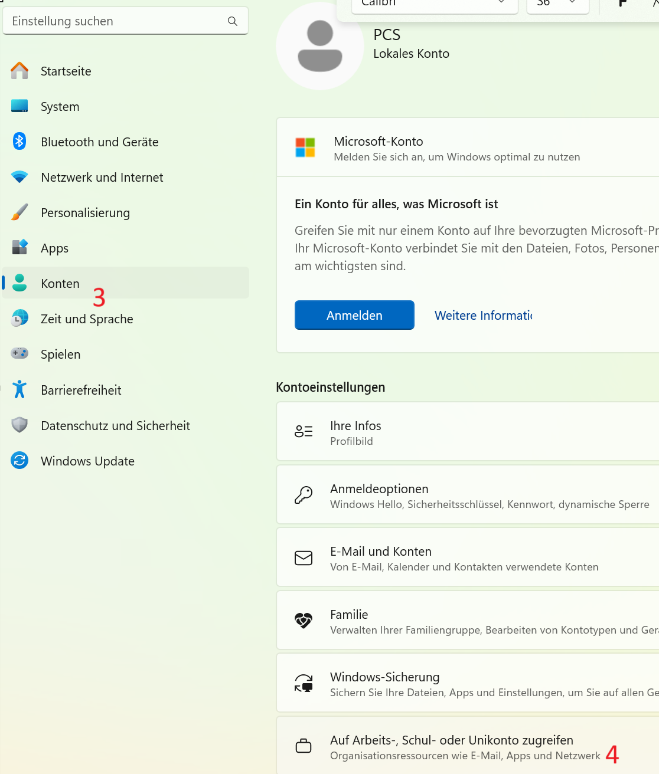Click the PCS profile picture avatar

[x=320, y=47]
